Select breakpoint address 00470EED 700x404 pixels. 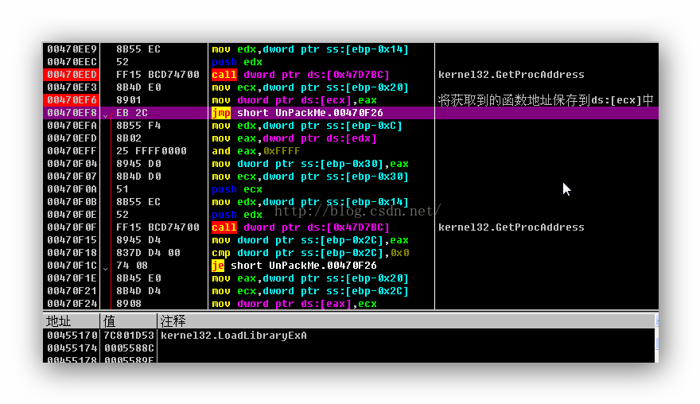pyautogui.click(x=72, y=75)
